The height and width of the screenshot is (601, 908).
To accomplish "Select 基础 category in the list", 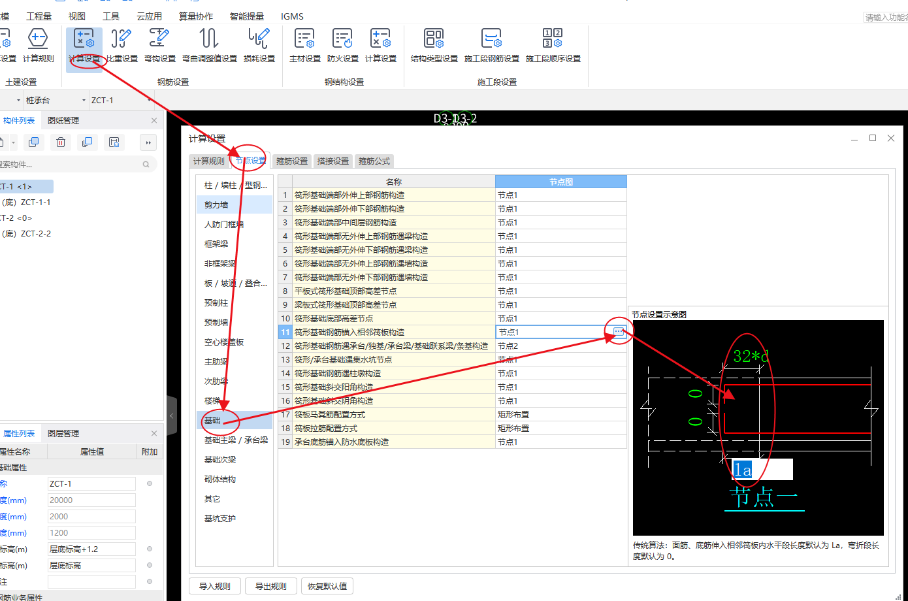I will coord(235,420).
